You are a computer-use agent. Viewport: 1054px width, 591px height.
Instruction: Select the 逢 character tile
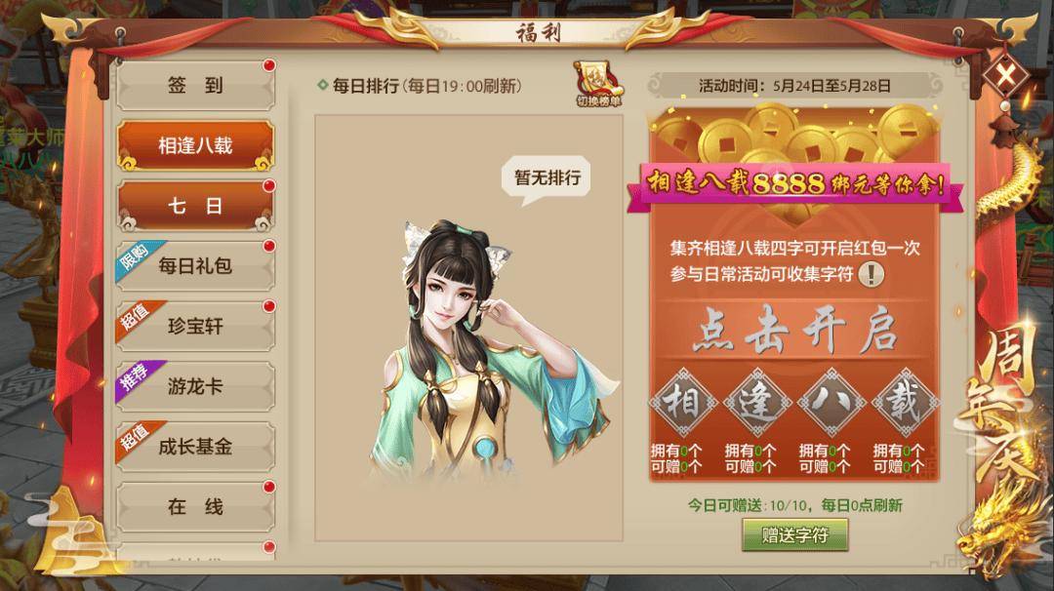coord(757,403)
